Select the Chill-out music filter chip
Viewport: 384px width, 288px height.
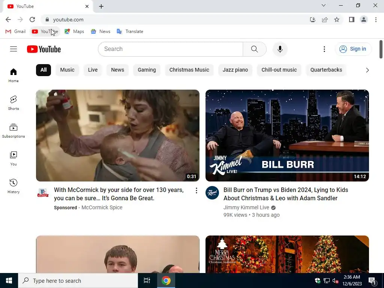(279, 70)
